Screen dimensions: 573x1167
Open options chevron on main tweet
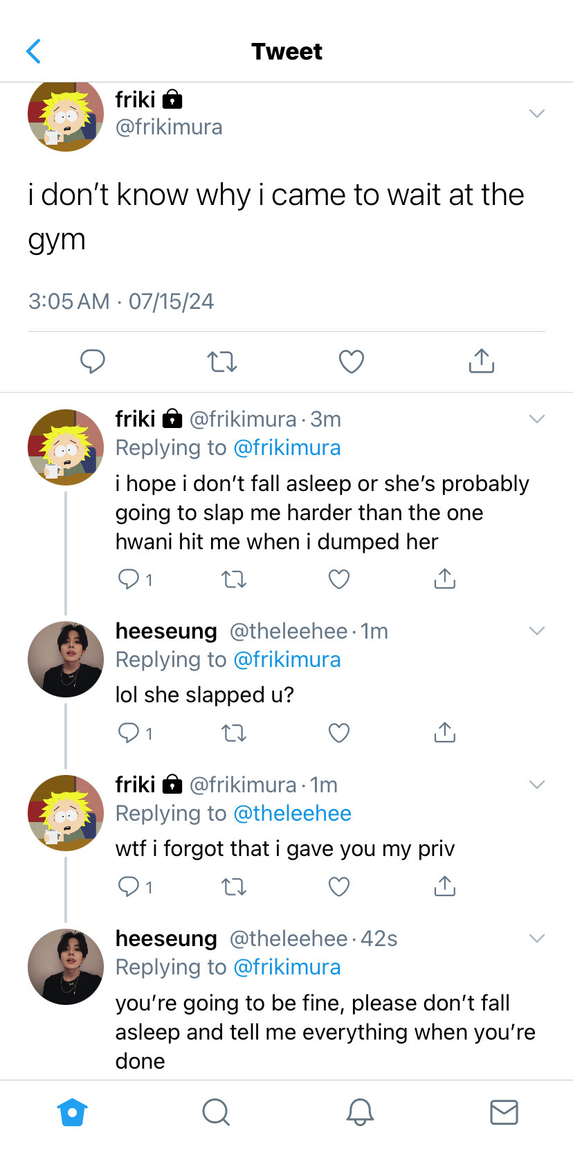(x=537, y=114)
